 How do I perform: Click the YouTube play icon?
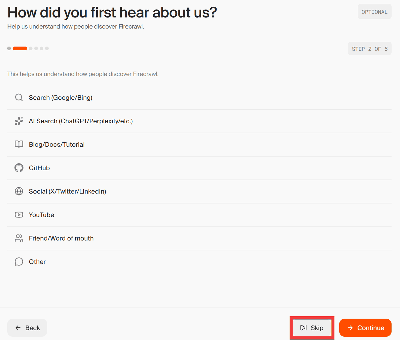tap(19, 215)
